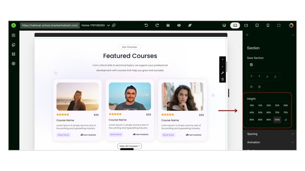Set section height to 80%
Screen dimensions: 305x171
[x=251, y=120]
